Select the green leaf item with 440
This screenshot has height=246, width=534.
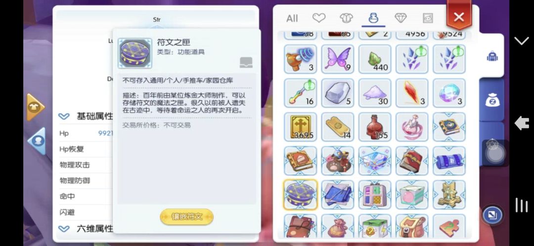(375, 59)
